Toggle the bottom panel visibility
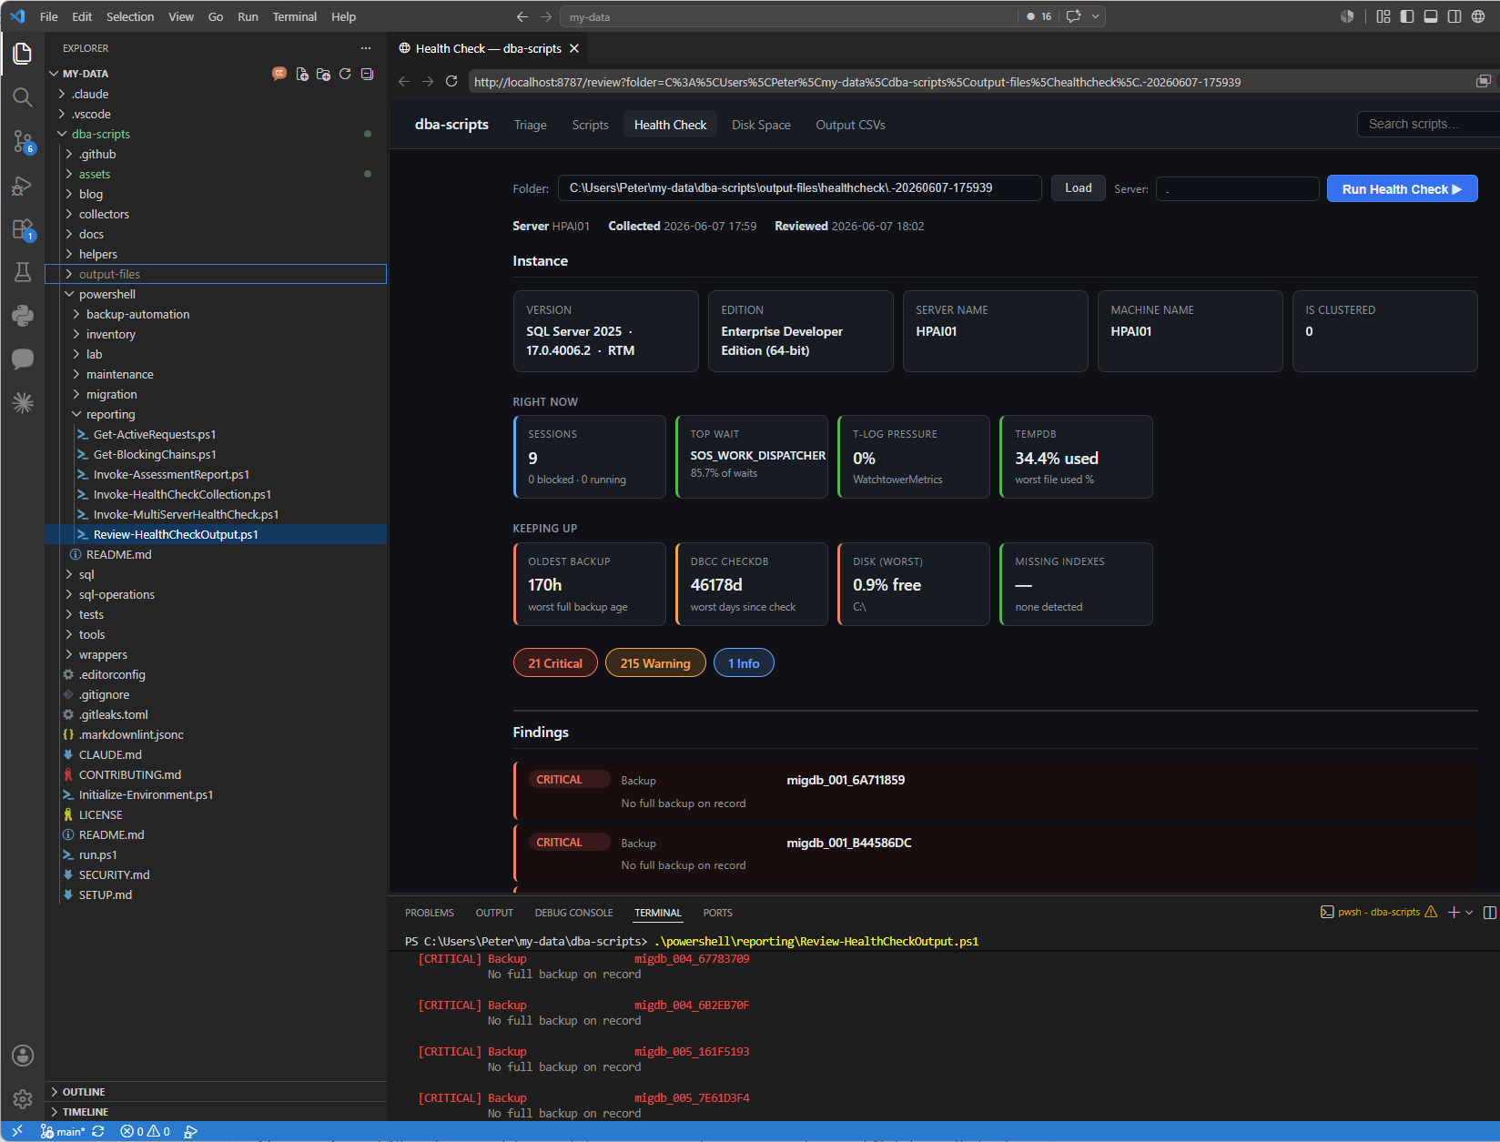Screen dimensions: 1500x1142 [1431, 16]
